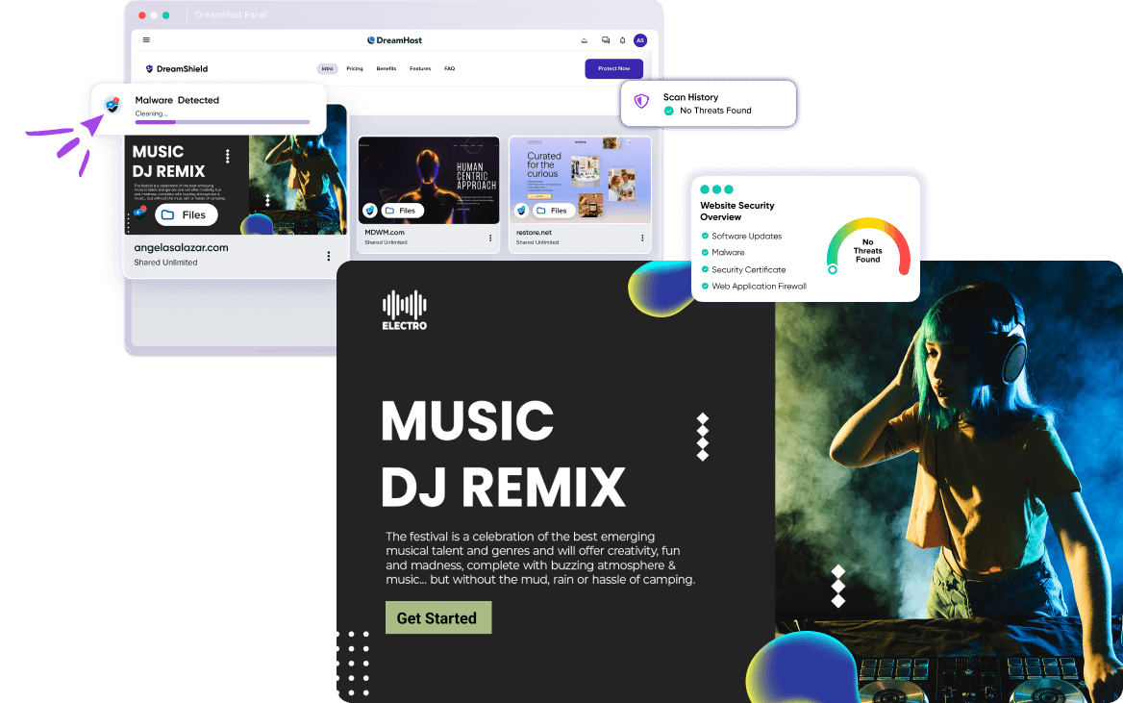The height and width of the screenshot is (703, 1123).
Task: Toggle the Security Certificate check mark
Action: click(705, 269)
